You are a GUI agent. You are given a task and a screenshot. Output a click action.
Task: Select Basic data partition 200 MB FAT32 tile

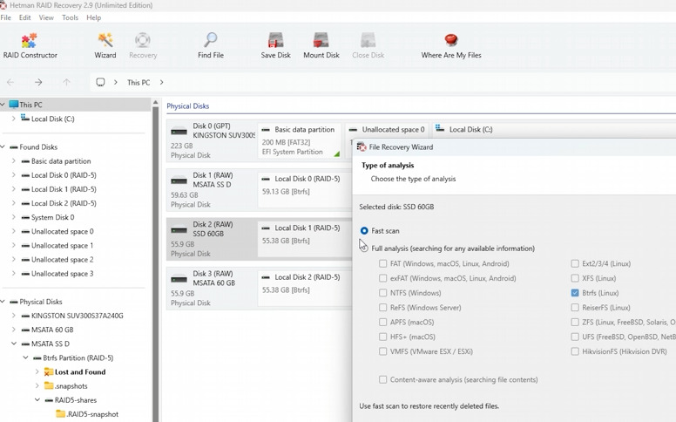[300, 140]
